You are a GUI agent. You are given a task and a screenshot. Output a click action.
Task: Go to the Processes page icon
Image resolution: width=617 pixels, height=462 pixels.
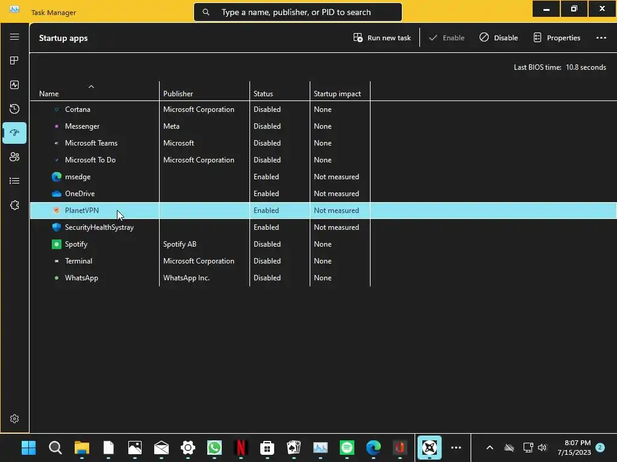click(x=14, y=61)
